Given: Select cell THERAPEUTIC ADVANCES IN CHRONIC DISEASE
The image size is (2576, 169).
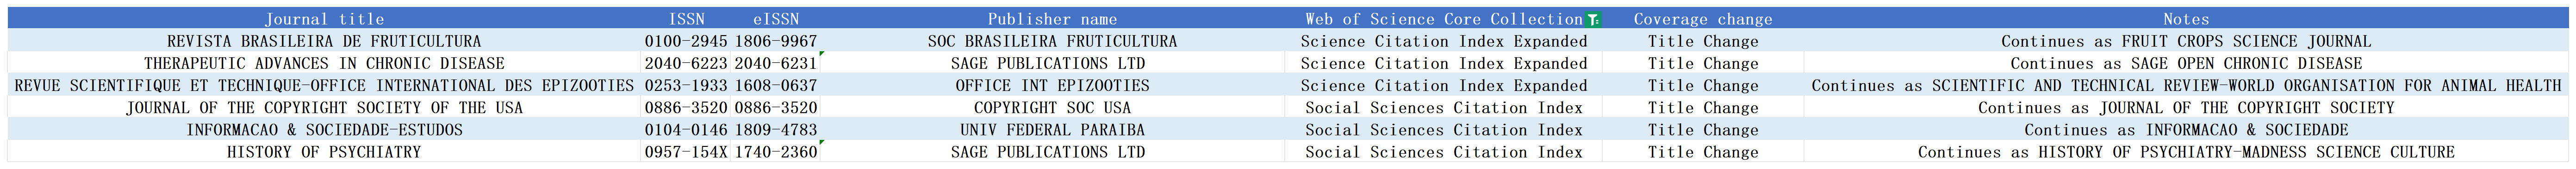Looking at the screenshot, I should click(324, 63).
